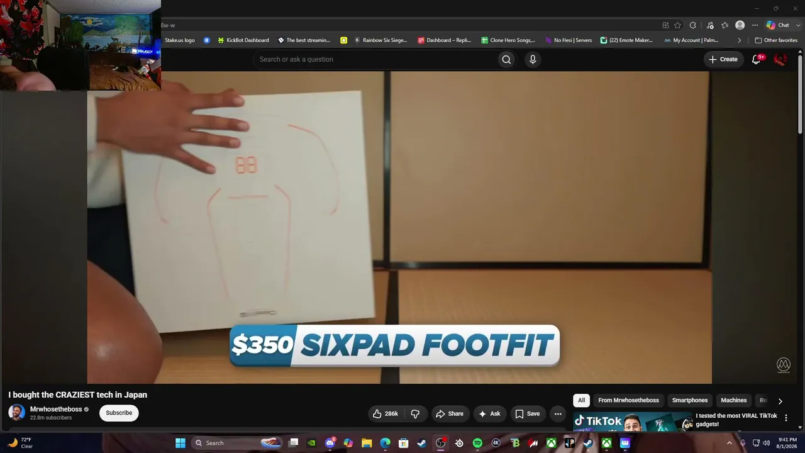Select the From Mrwhosetheboss chip
Screen dimensions: 805x453
click(x=628, y=400)
